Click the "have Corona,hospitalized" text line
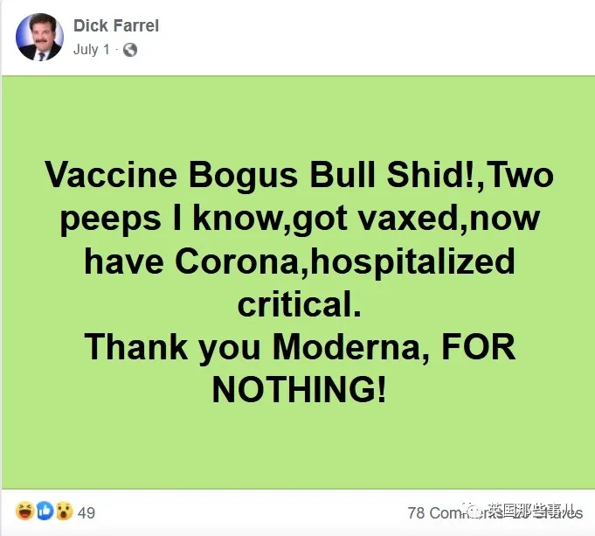This screenshot has height=536, width=595. point(299,261)
